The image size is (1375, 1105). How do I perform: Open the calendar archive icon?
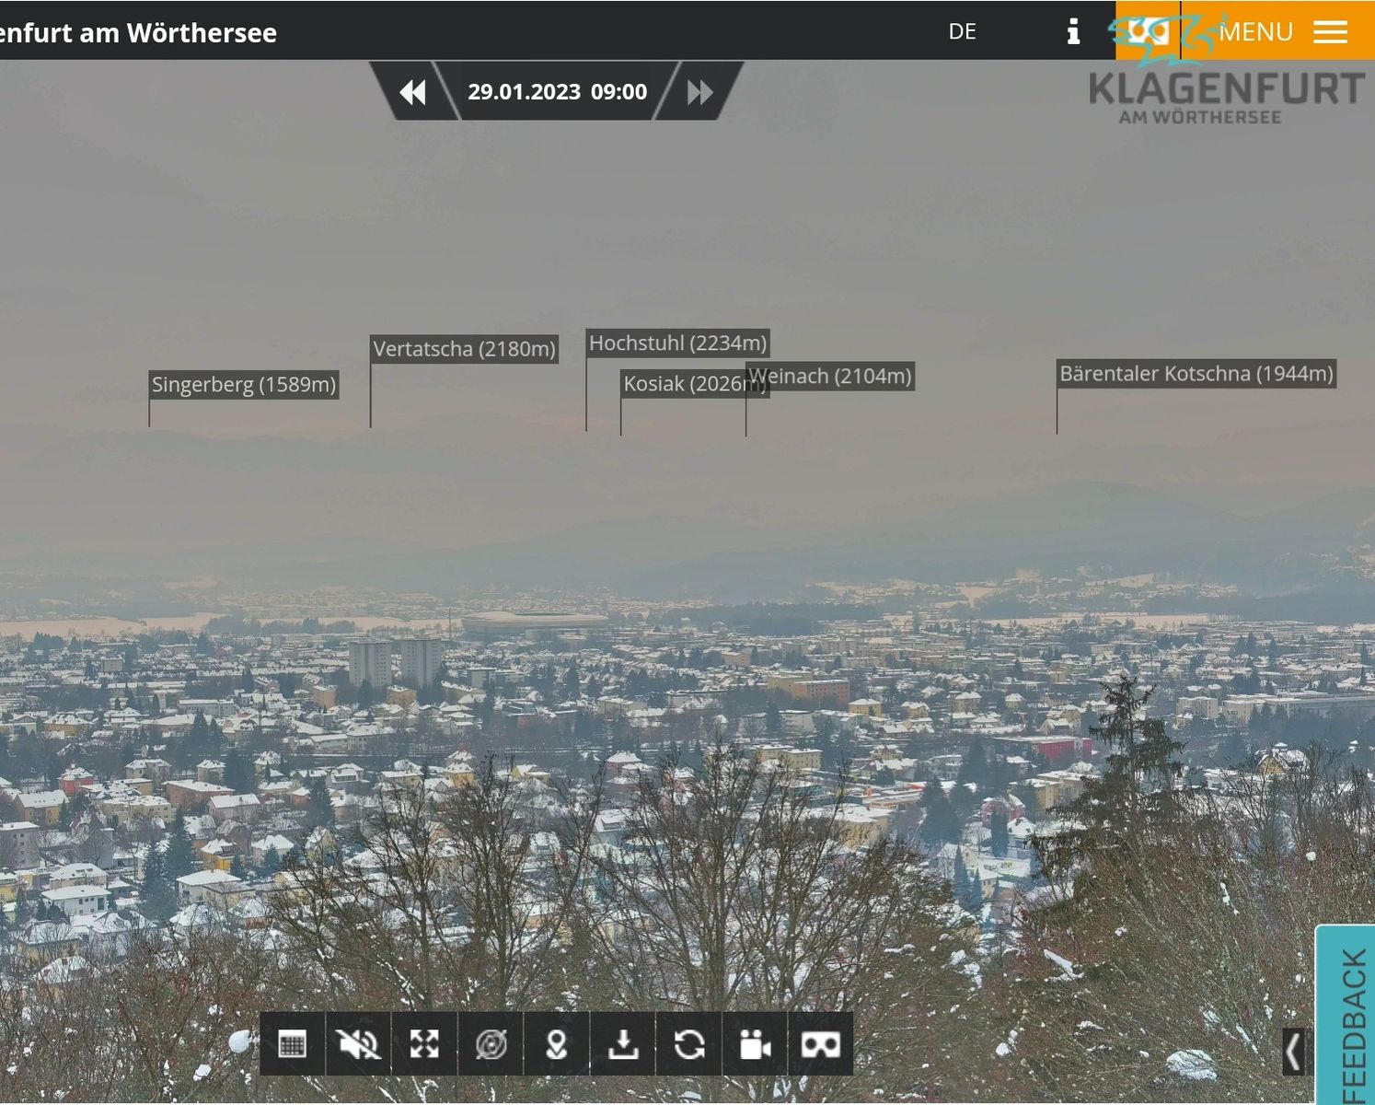click(292, 1044)
